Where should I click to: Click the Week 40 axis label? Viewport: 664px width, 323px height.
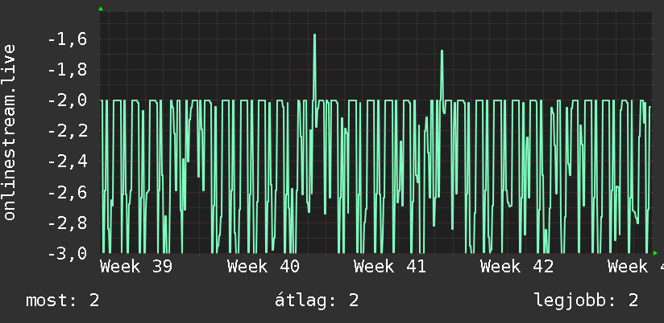[x=264, y=267]
